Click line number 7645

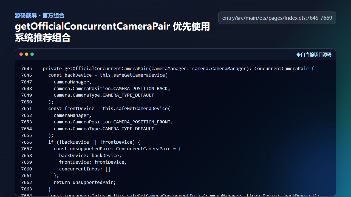[27, 68]
